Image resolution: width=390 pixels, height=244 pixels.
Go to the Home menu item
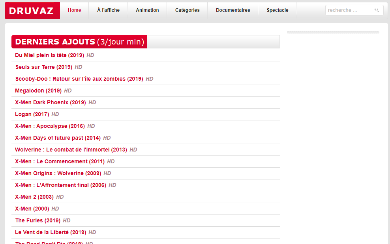[74, 10]
